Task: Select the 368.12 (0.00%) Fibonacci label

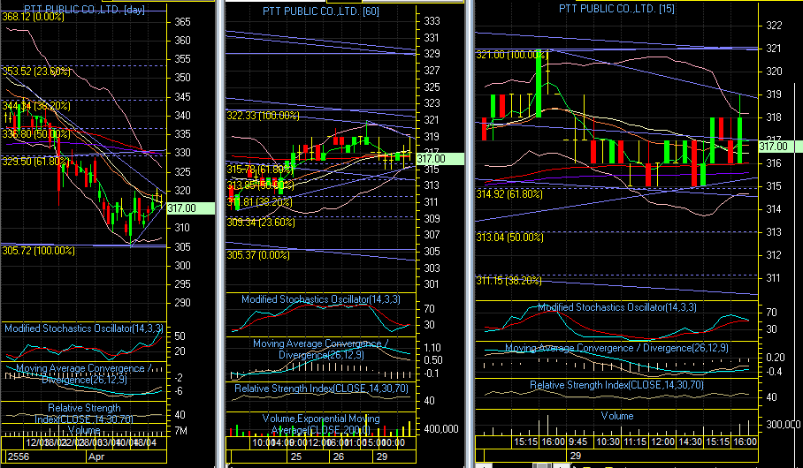Action: click(34, 17)
